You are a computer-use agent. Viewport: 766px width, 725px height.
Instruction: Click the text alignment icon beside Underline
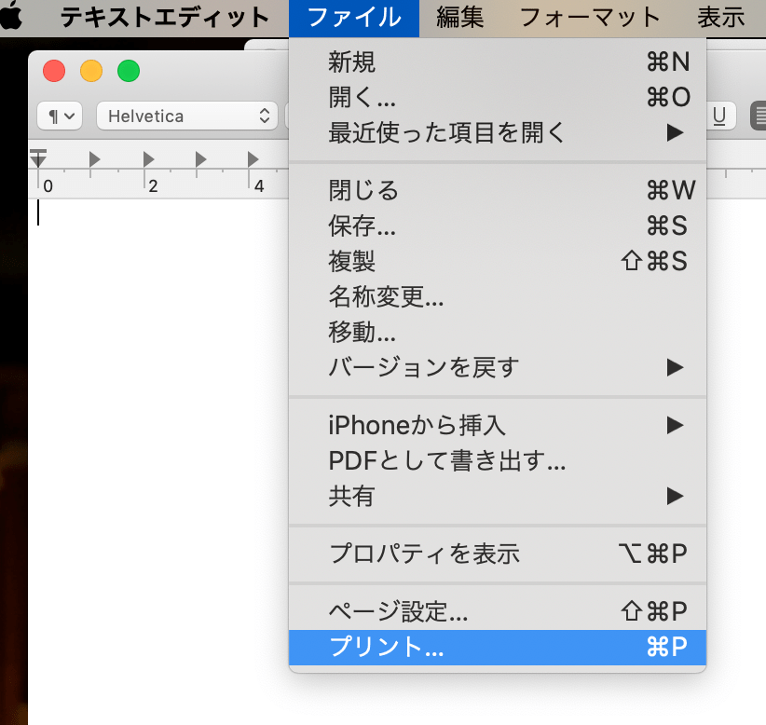tap(759, 116)
